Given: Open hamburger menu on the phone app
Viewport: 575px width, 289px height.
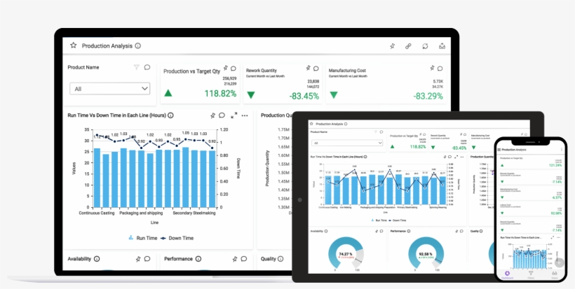Looking at the screenshot, I should click(x=499, y=150).
